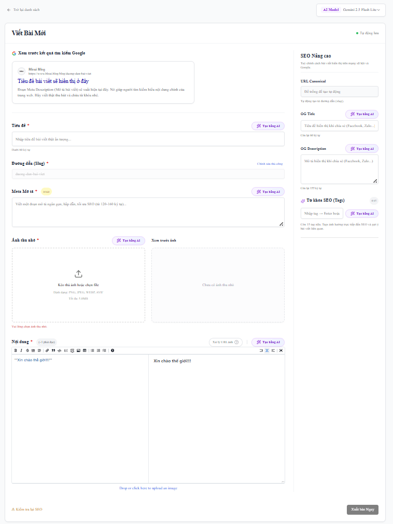The height and width of the screenshot is (524, 393).
Task: Generate SEO tags with Tạo bằng AI
Action: coord(362,214)
